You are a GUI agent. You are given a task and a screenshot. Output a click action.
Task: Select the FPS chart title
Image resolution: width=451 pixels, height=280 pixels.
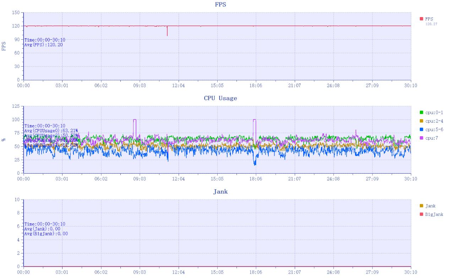coord(220,5)
